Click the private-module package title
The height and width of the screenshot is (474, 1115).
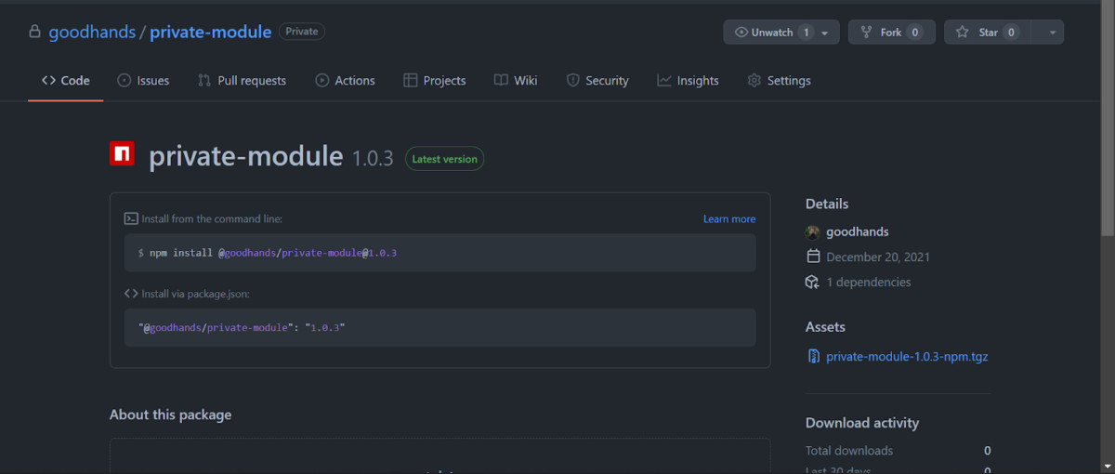tap(245, 156)
